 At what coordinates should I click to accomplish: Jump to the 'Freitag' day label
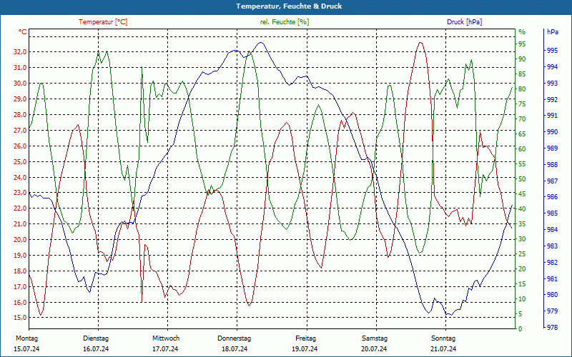305,338
